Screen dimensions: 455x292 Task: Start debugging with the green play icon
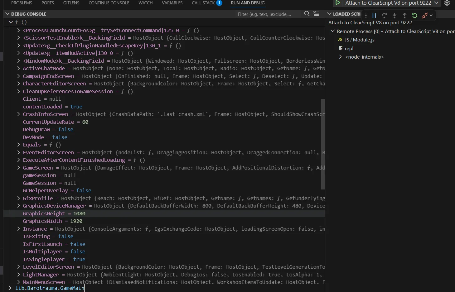(337, 3)
